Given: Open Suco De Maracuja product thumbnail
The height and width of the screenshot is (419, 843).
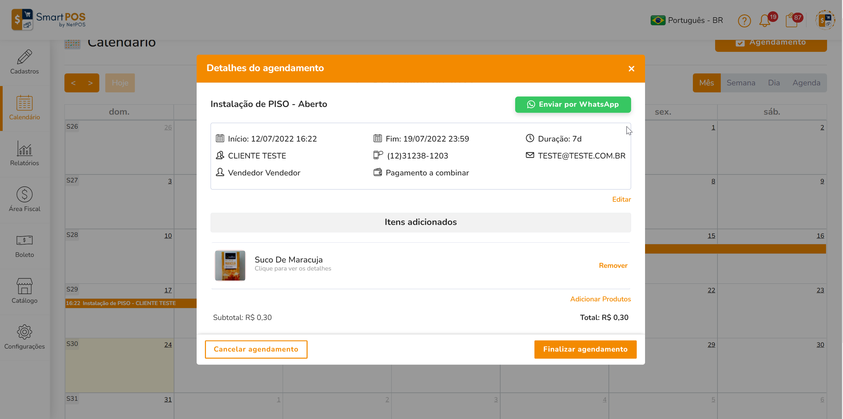Looking at the screenshot, I should click(230, 265).
